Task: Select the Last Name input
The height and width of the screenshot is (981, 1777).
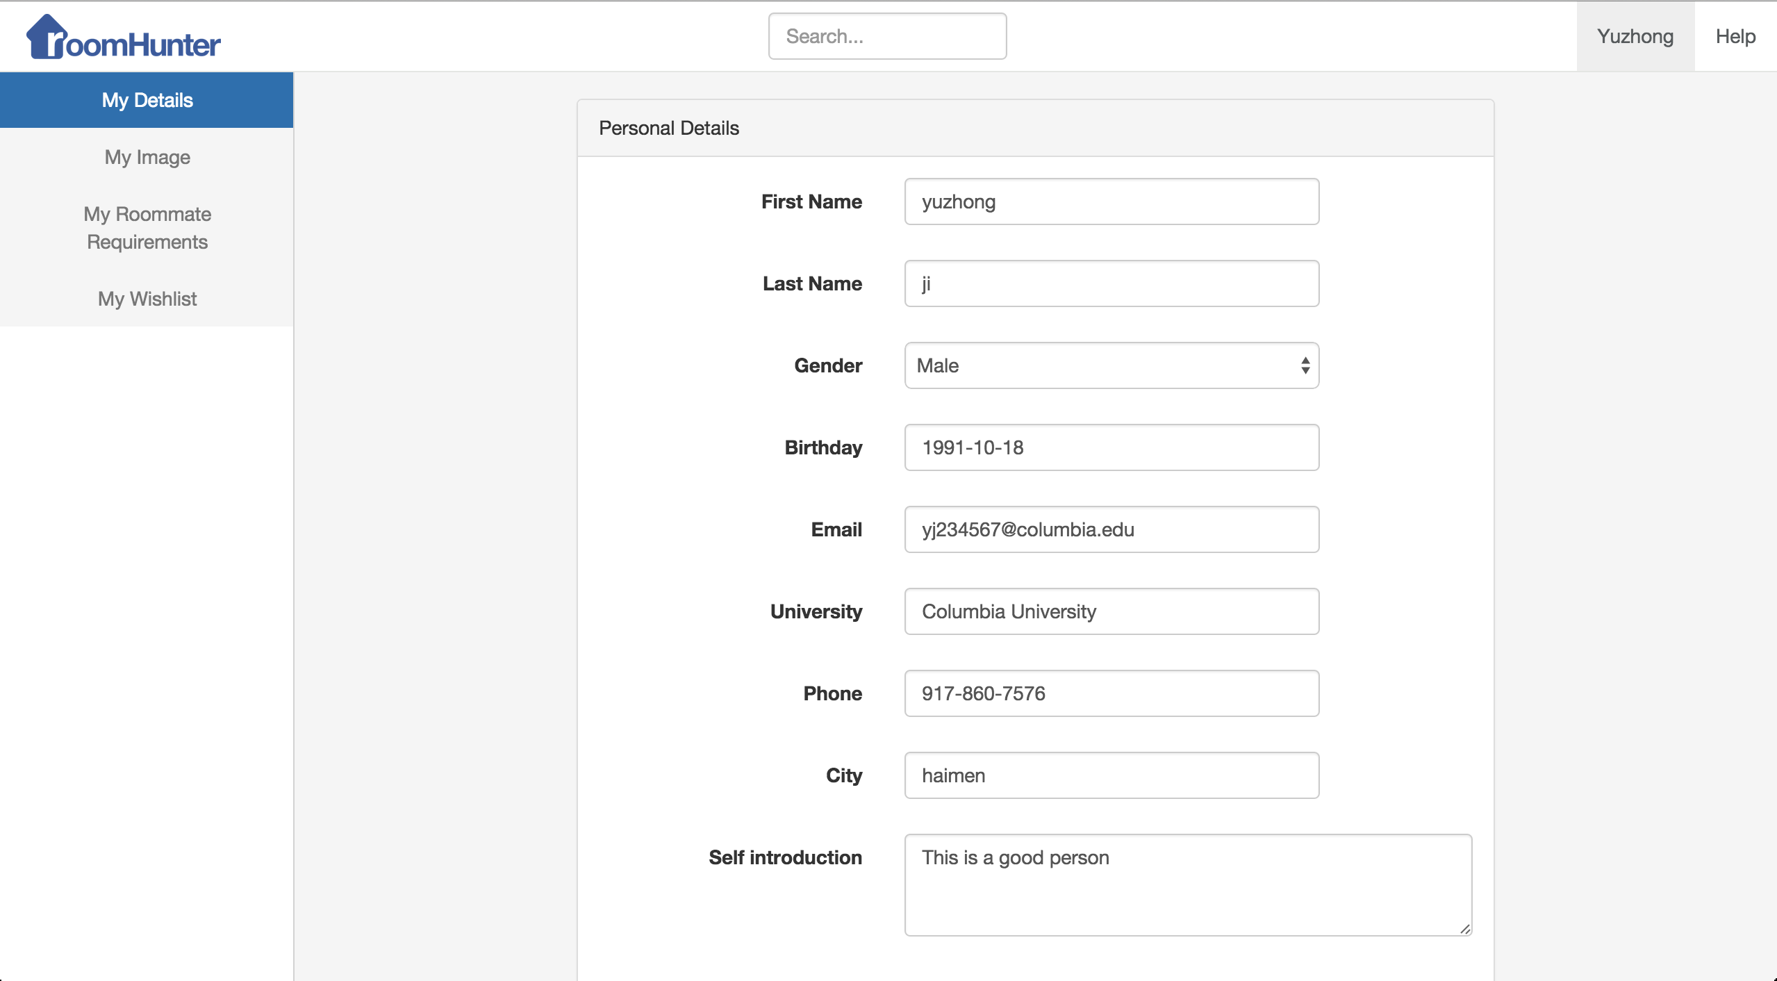Action: coord(1111,283)
